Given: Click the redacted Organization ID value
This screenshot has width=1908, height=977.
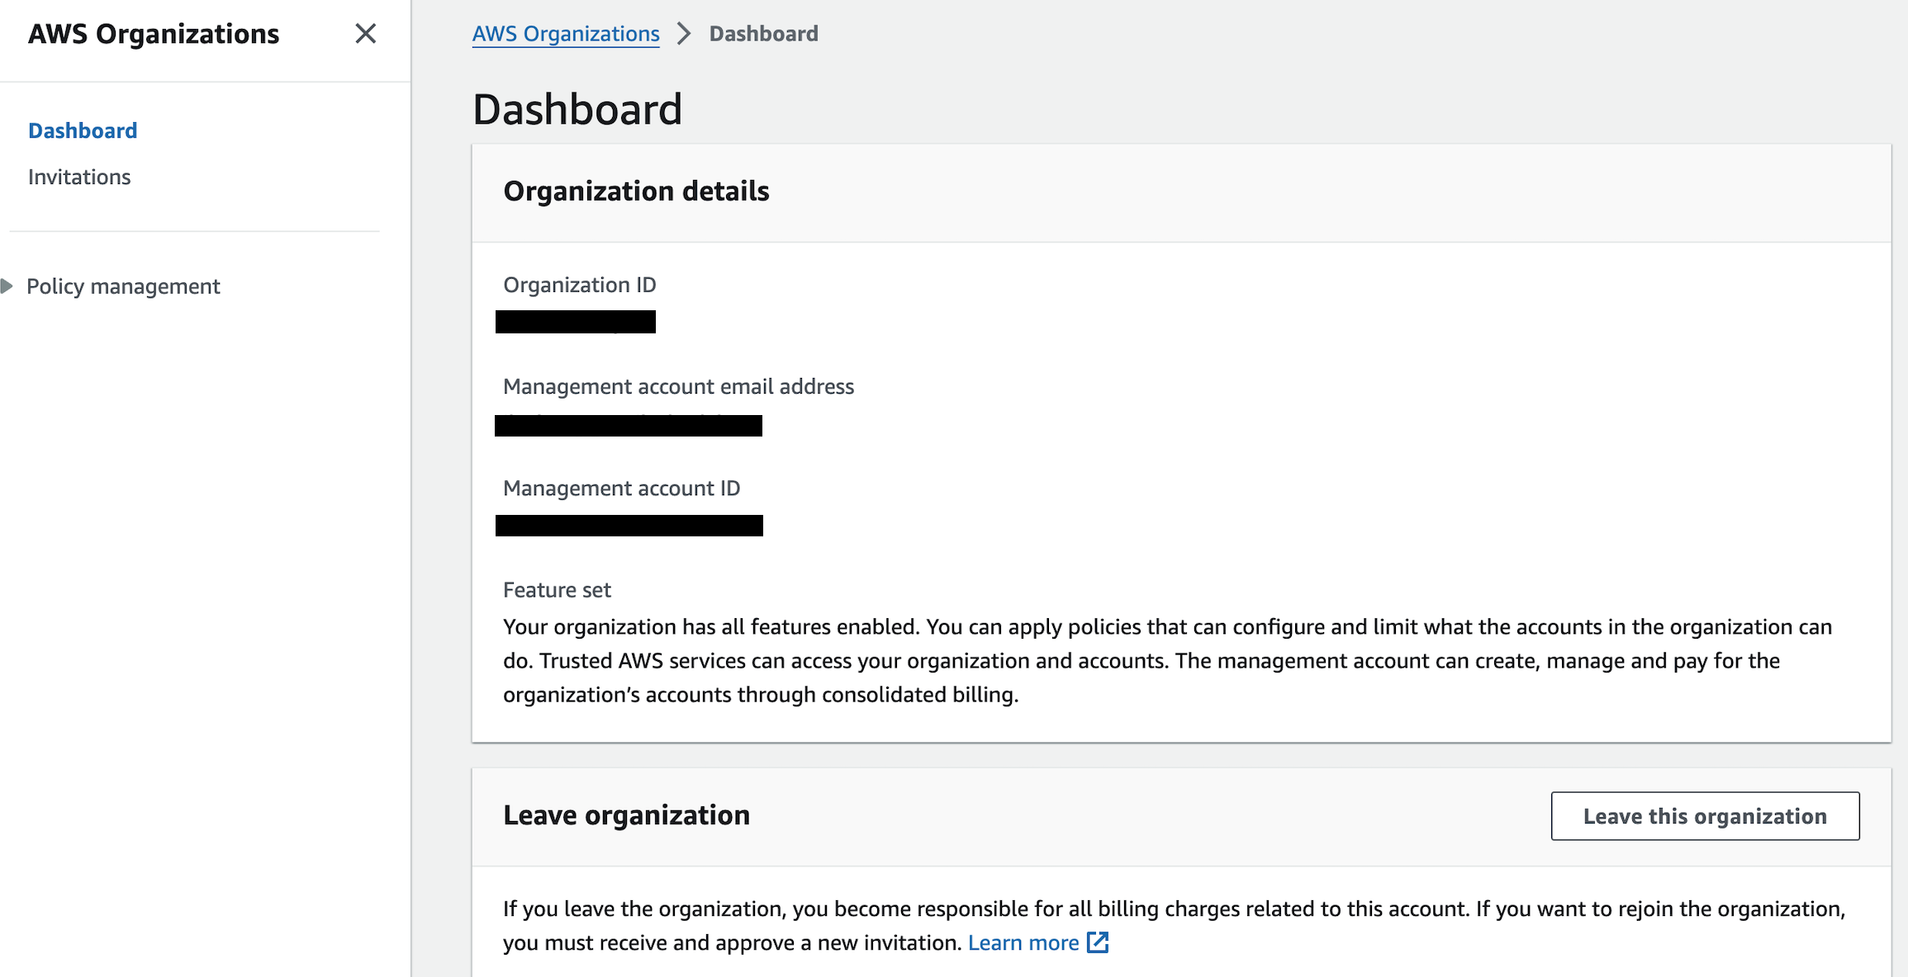Looking at the screenshot, I should click(x=576, y=322).
